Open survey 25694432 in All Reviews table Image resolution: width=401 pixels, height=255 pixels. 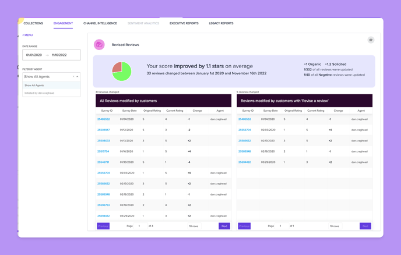104,216
